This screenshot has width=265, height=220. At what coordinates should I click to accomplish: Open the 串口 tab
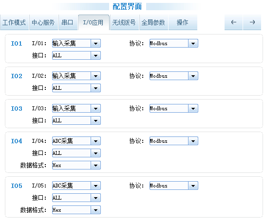[x=68, y=22]
